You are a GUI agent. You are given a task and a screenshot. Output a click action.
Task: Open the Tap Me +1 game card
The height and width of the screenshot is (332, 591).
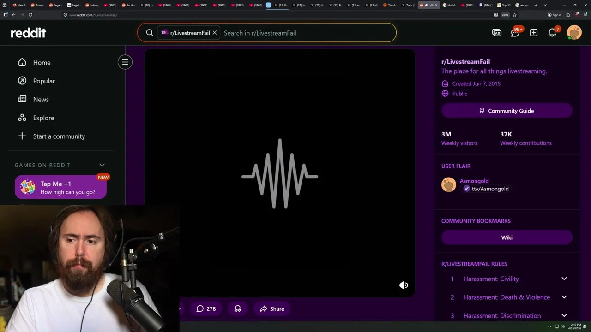tap(60, 187)
